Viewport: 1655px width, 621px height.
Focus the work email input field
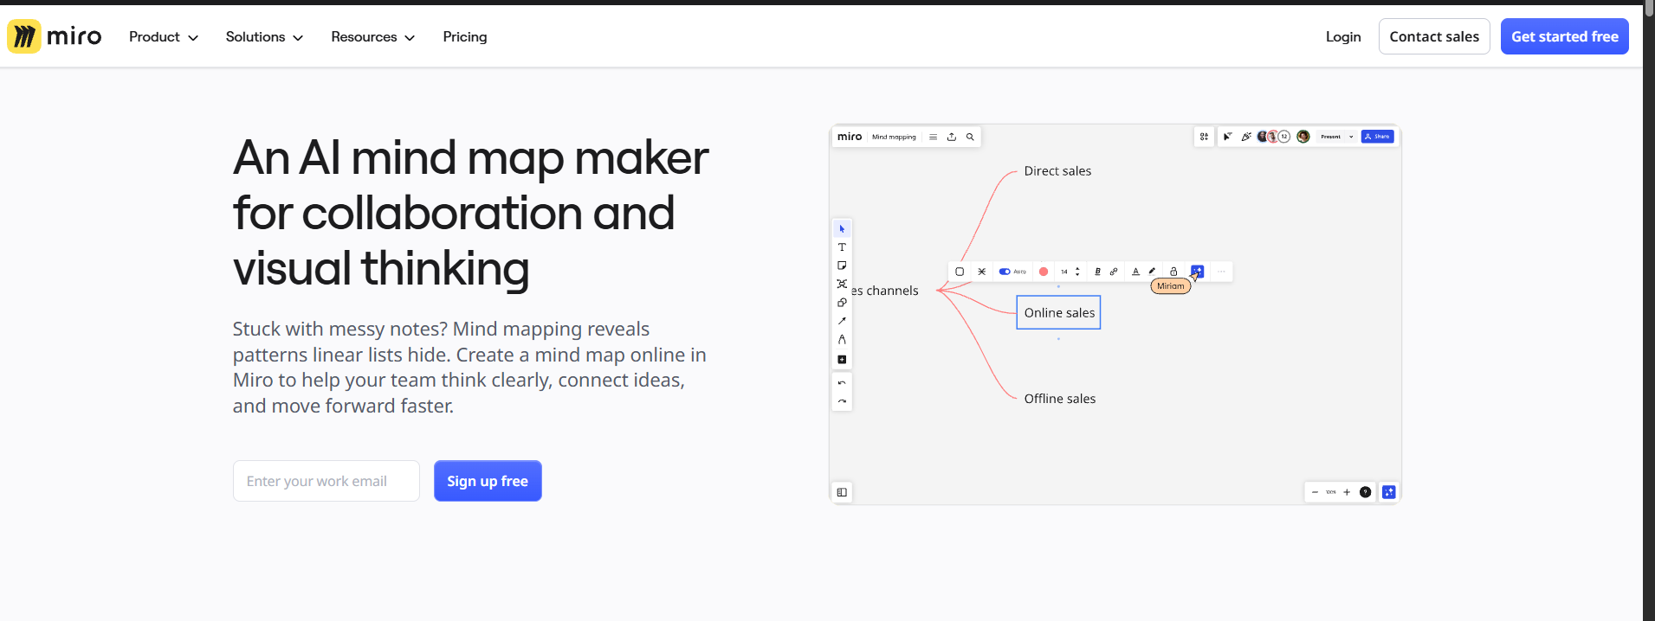pos(326,481)
